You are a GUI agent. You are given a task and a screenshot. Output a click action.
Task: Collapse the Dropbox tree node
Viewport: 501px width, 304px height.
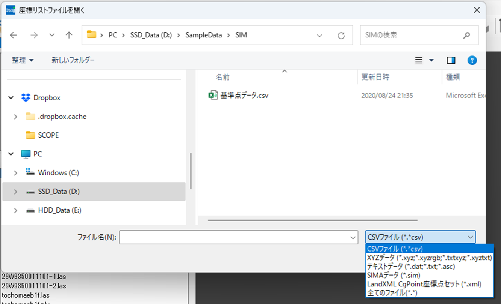[x=11, y=98]
